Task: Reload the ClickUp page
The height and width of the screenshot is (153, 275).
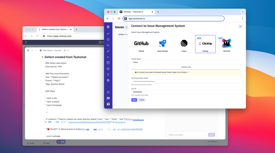Action: pos(37,36)
